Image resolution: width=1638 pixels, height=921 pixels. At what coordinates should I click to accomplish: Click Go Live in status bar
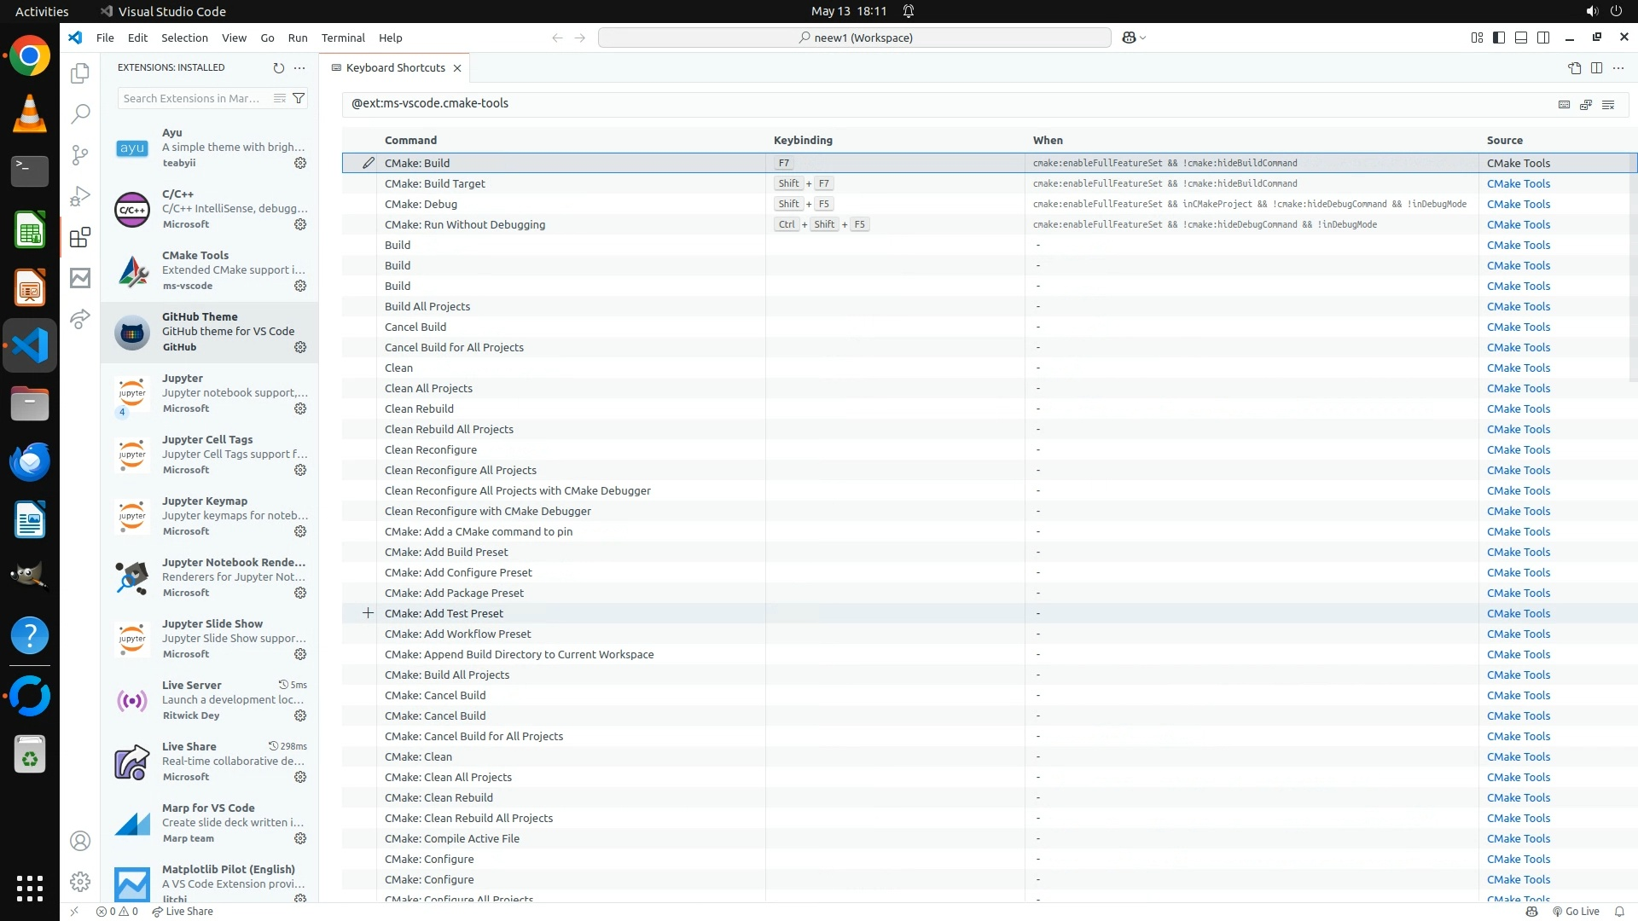(1575, 911)
